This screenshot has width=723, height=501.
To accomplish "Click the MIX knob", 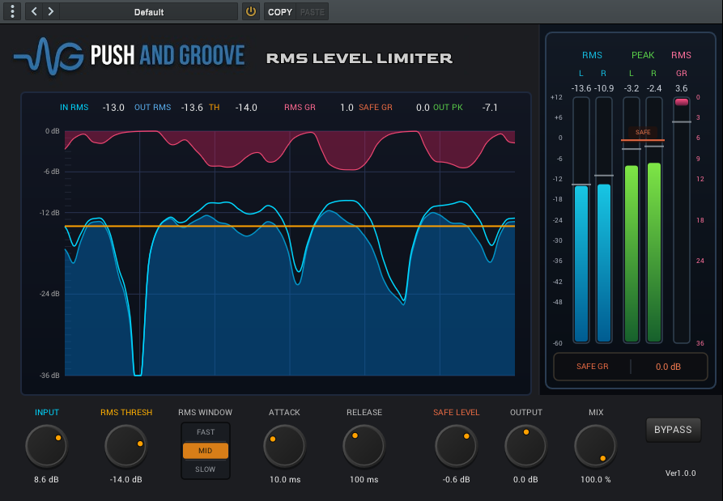I will (x=595, y=446).
